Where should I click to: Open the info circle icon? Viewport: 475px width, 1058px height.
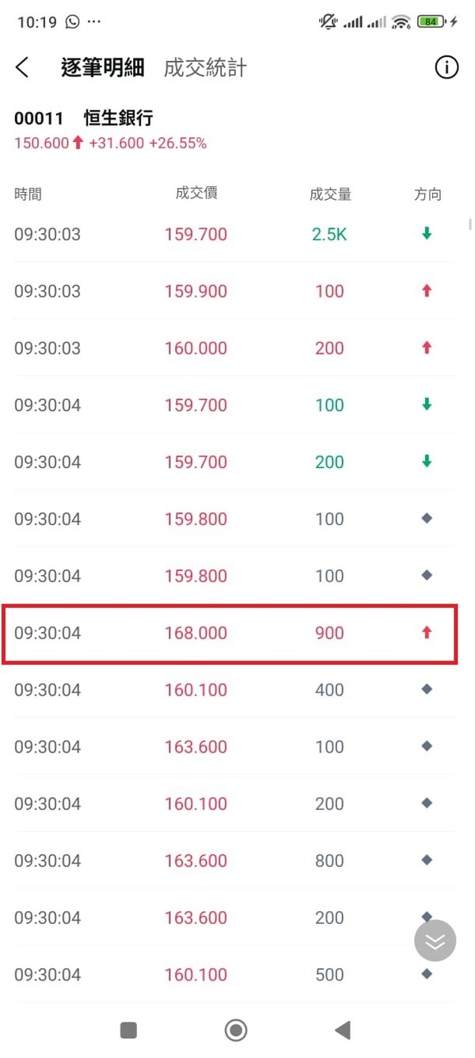click(446, 68)
